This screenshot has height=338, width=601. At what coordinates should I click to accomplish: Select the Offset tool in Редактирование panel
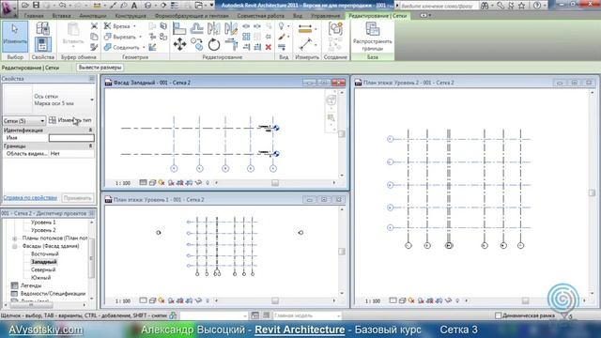(196, 28)
